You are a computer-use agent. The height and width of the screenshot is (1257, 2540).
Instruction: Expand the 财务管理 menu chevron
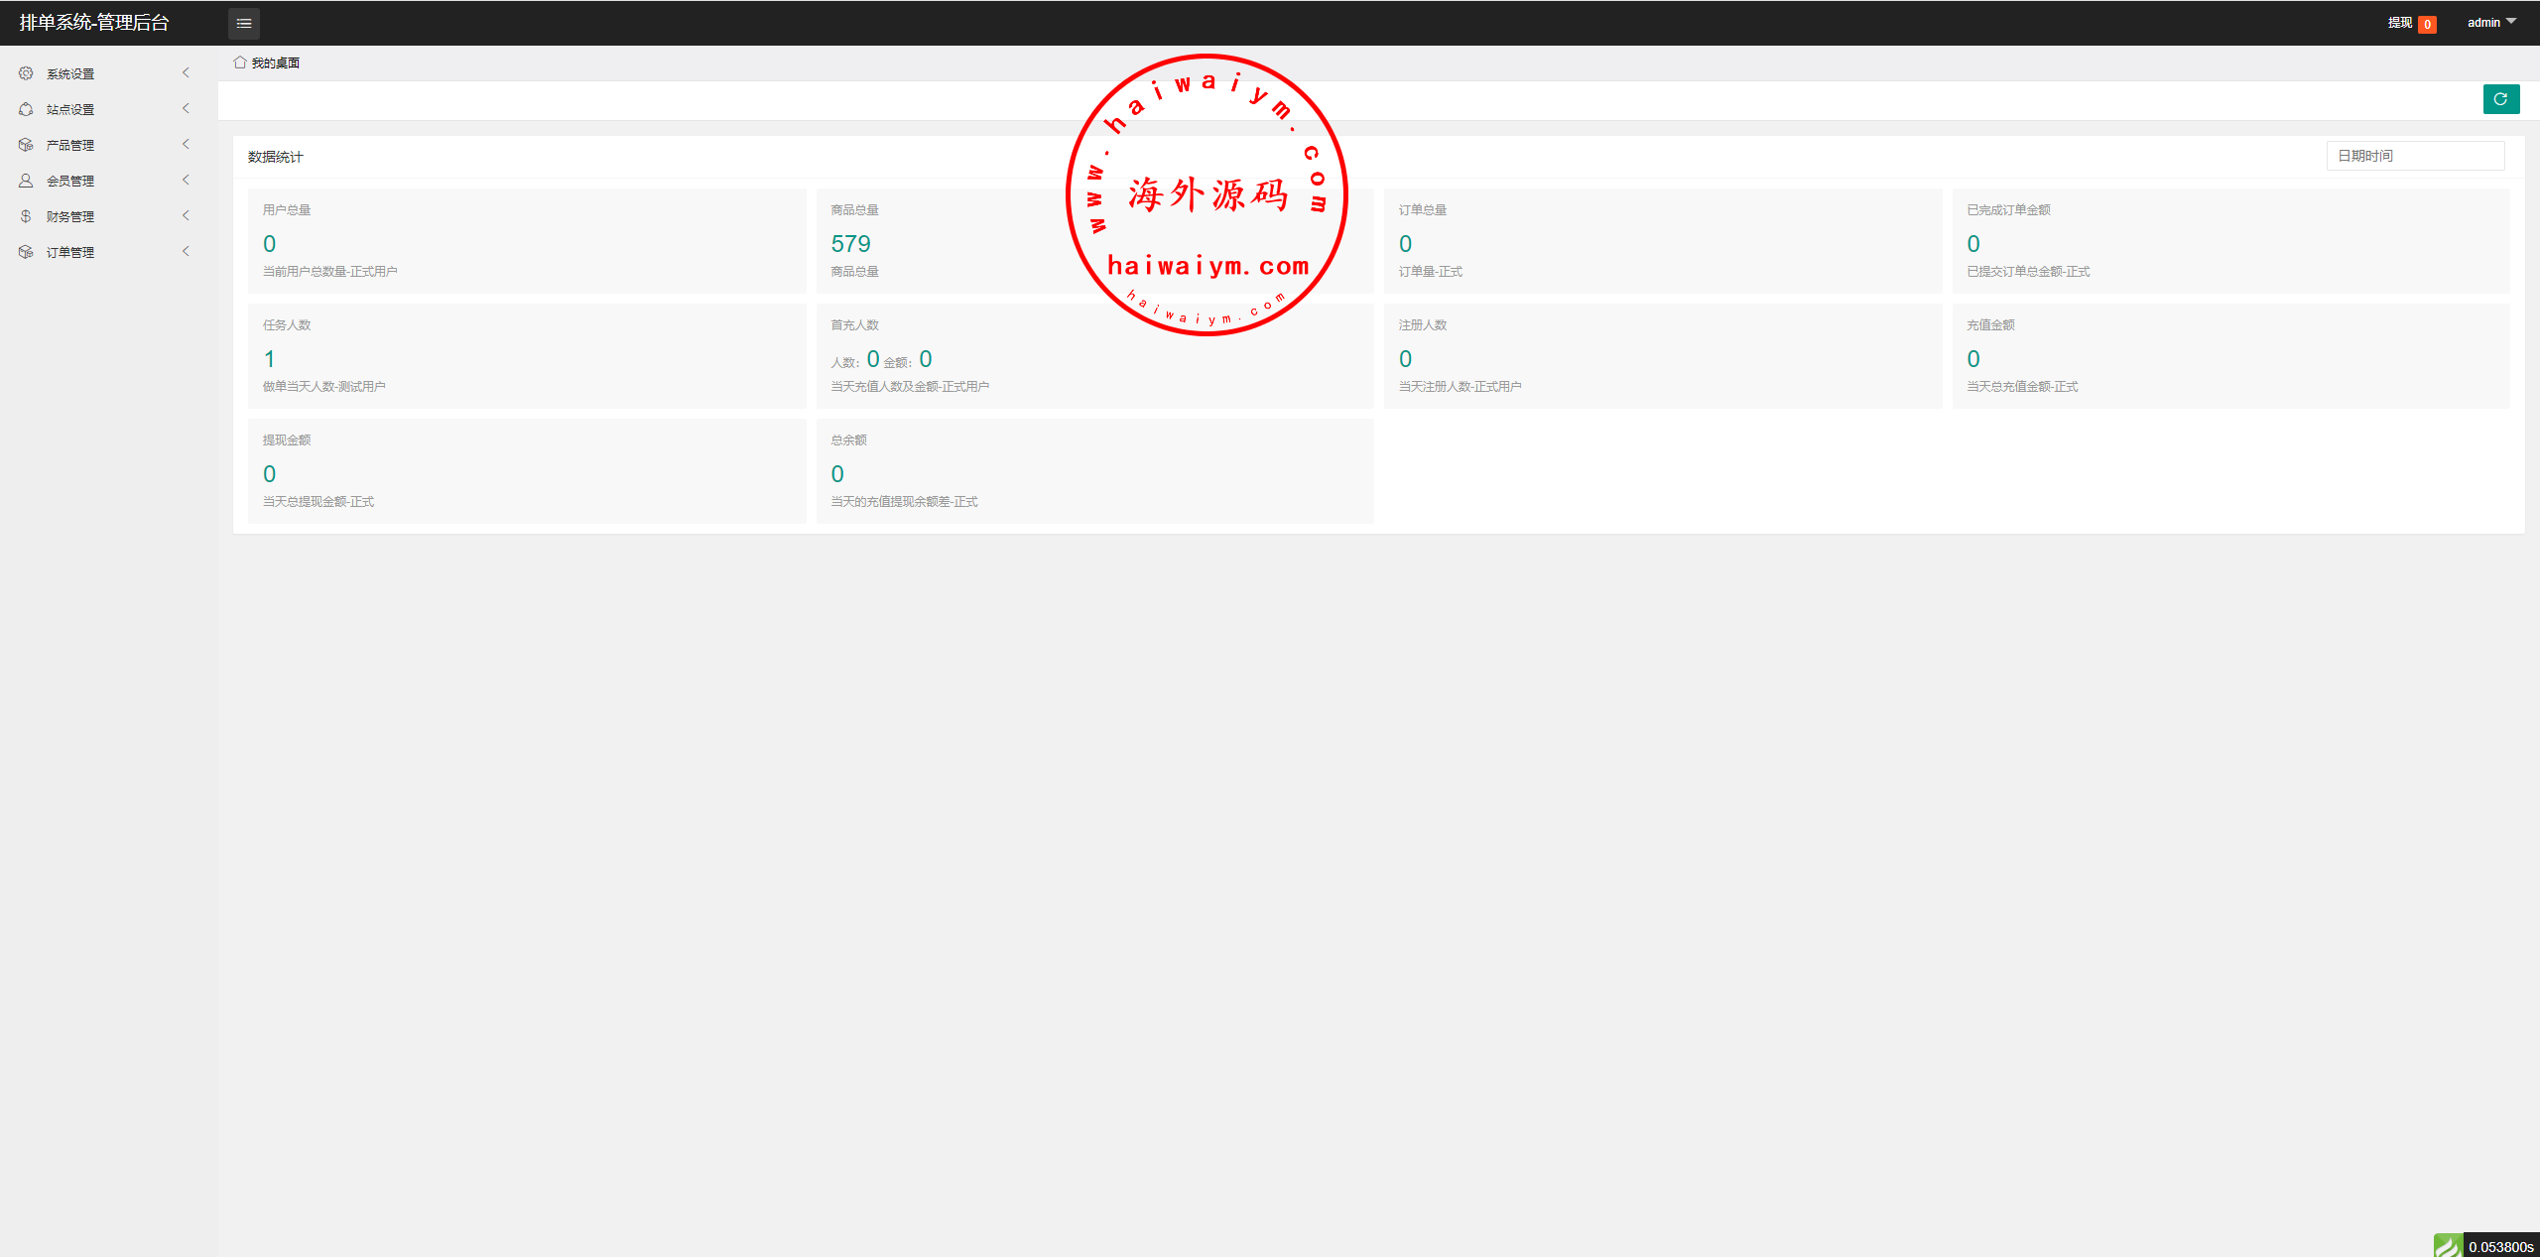[x=186, y=215]
